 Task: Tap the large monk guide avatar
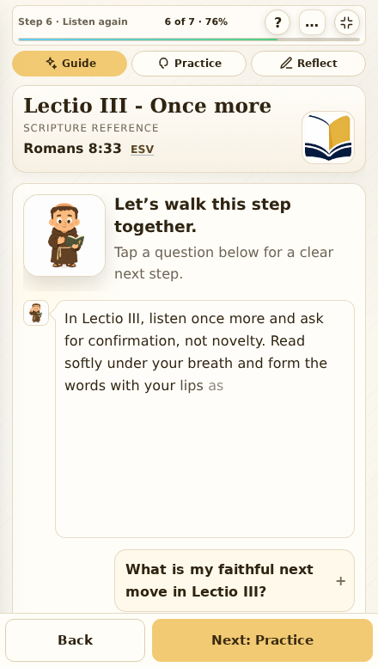64,236
